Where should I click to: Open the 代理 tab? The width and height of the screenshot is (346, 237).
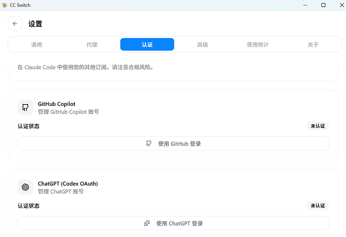(x=92, y=45)
